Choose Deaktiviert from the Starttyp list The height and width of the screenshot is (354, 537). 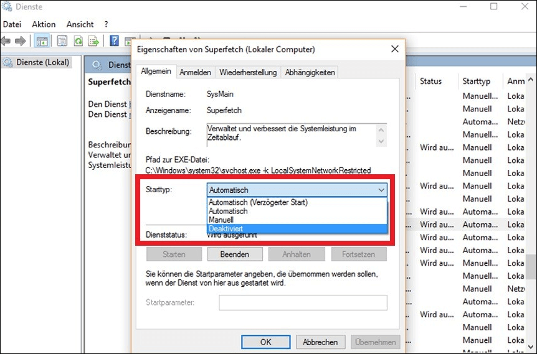click(226, 229)
